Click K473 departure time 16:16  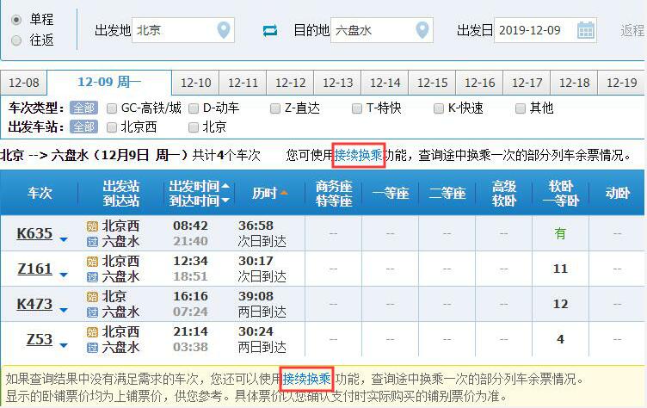click(x=190, y=296)
